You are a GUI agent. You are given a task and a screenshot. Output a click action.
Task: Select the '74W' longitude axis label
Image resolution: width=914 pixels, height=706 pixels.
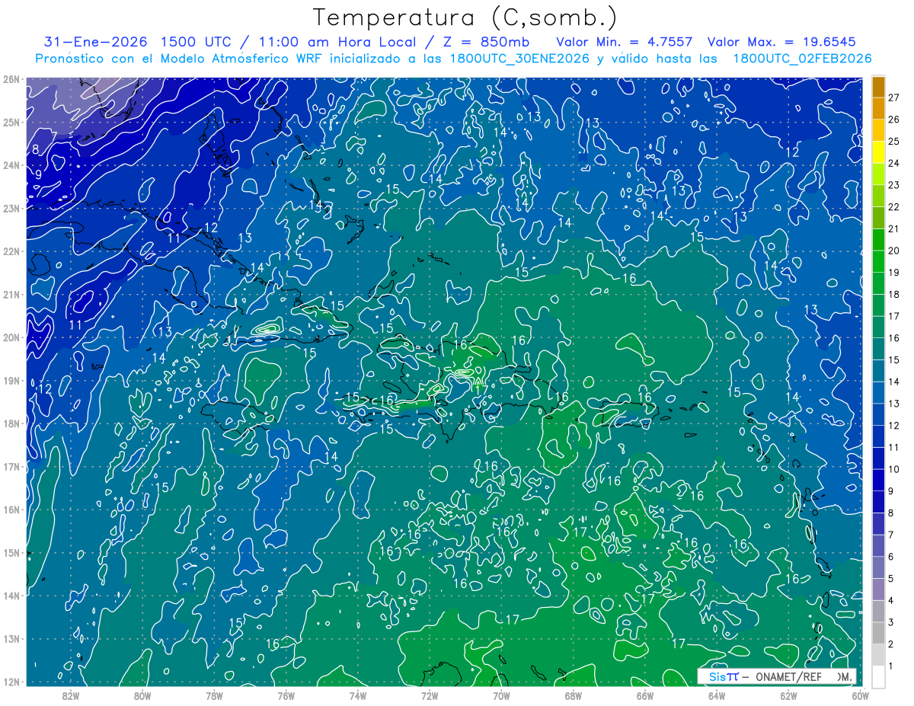[x=358, y=696]
